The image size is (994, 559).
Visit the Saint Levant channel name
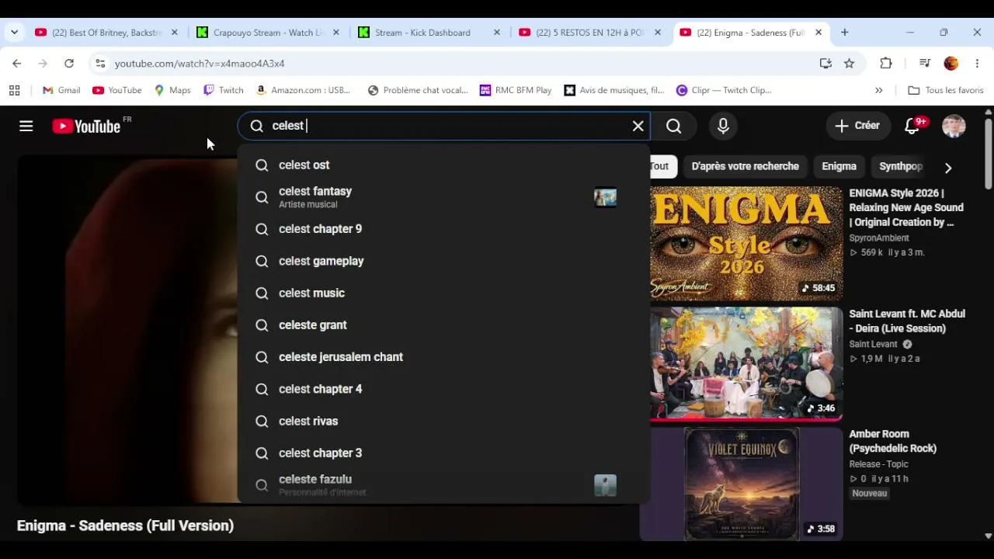click(873, 344)
